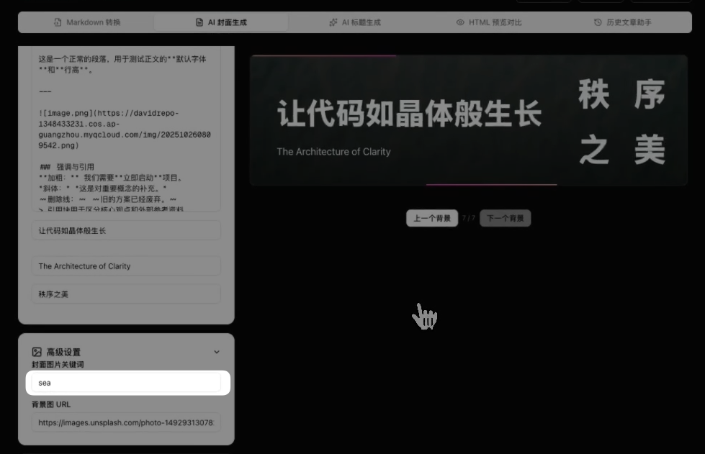Click the clock icon for 历史文章助手
The width and height of the screenshot is (705, 454).
point(598,22)
